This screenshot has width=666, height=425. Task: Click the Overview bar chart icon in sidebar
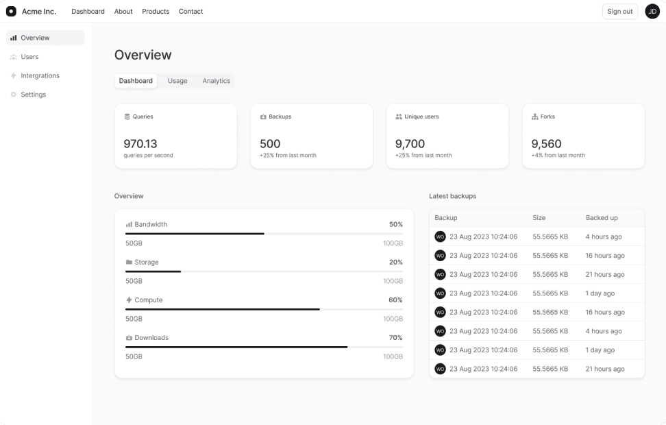(14, 38)
